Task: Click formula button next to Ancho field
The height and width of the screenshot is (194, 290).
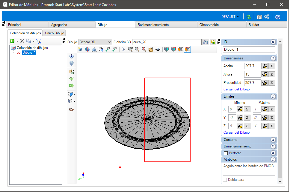Action: 265,66
